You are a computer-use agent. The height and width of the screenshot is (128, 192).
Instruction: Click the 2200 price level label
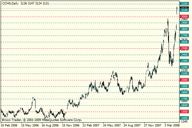(x=184, y=67)
